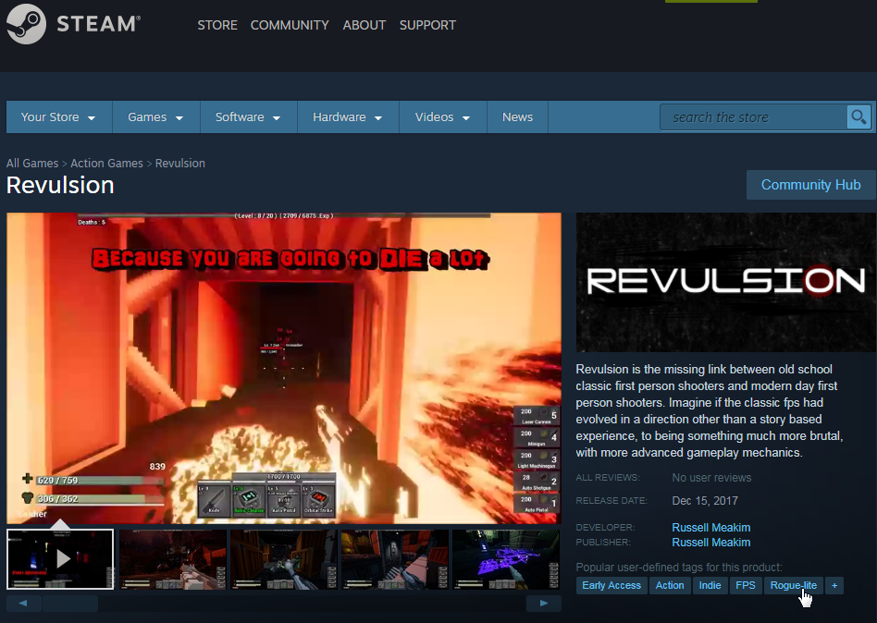Screen dimensions: 877x623
Task: Go to the News tab
Action: click(517, 117)
